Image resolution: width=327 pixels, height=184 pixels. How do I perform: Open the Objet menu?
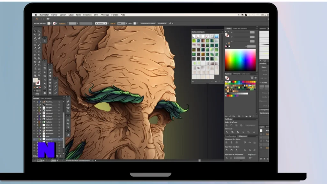[x=71, y=15]
